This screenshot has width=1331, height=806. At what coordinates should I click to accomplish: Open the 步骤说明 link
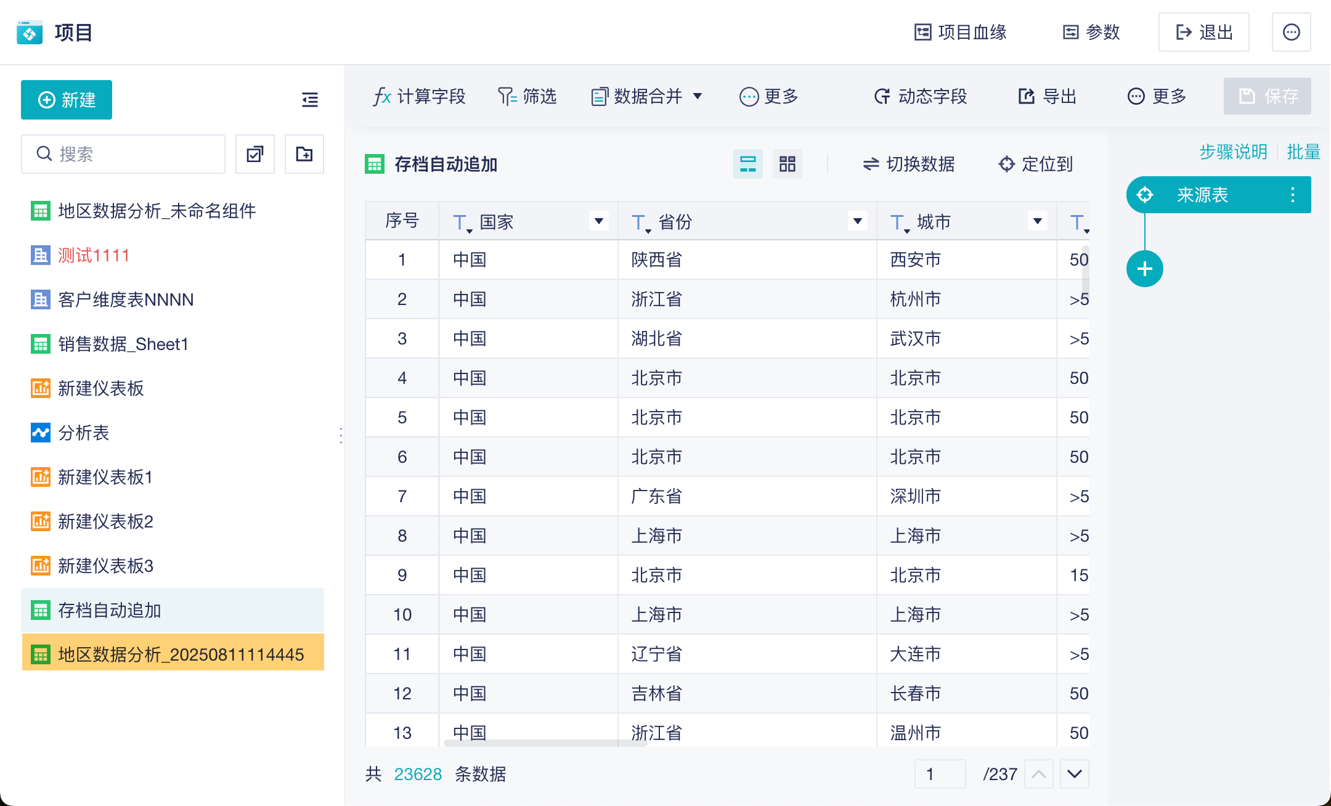(1233, 152)
